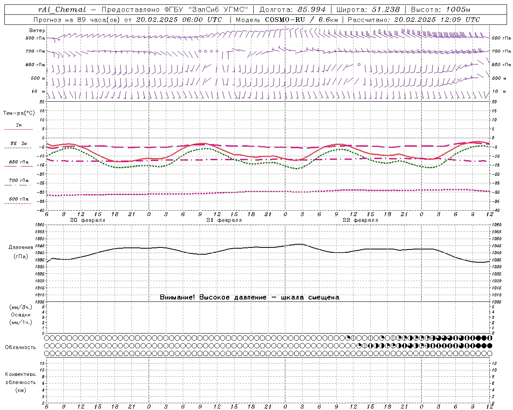
Task: Select left 500 гПа wind level label
Action: pyautogui.click(x=35, y=38)
